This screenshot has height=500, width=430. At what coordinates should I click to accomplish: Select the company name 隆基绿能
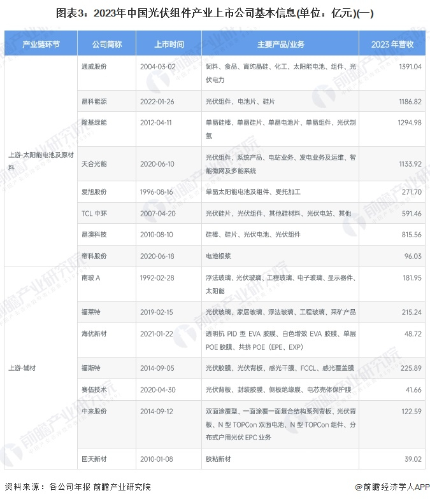(94, 122)
